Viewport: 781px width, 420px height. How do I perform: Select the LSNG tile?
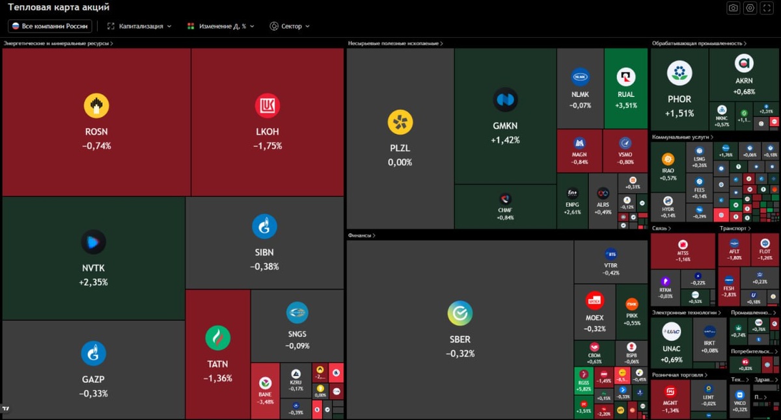(699, 157)
